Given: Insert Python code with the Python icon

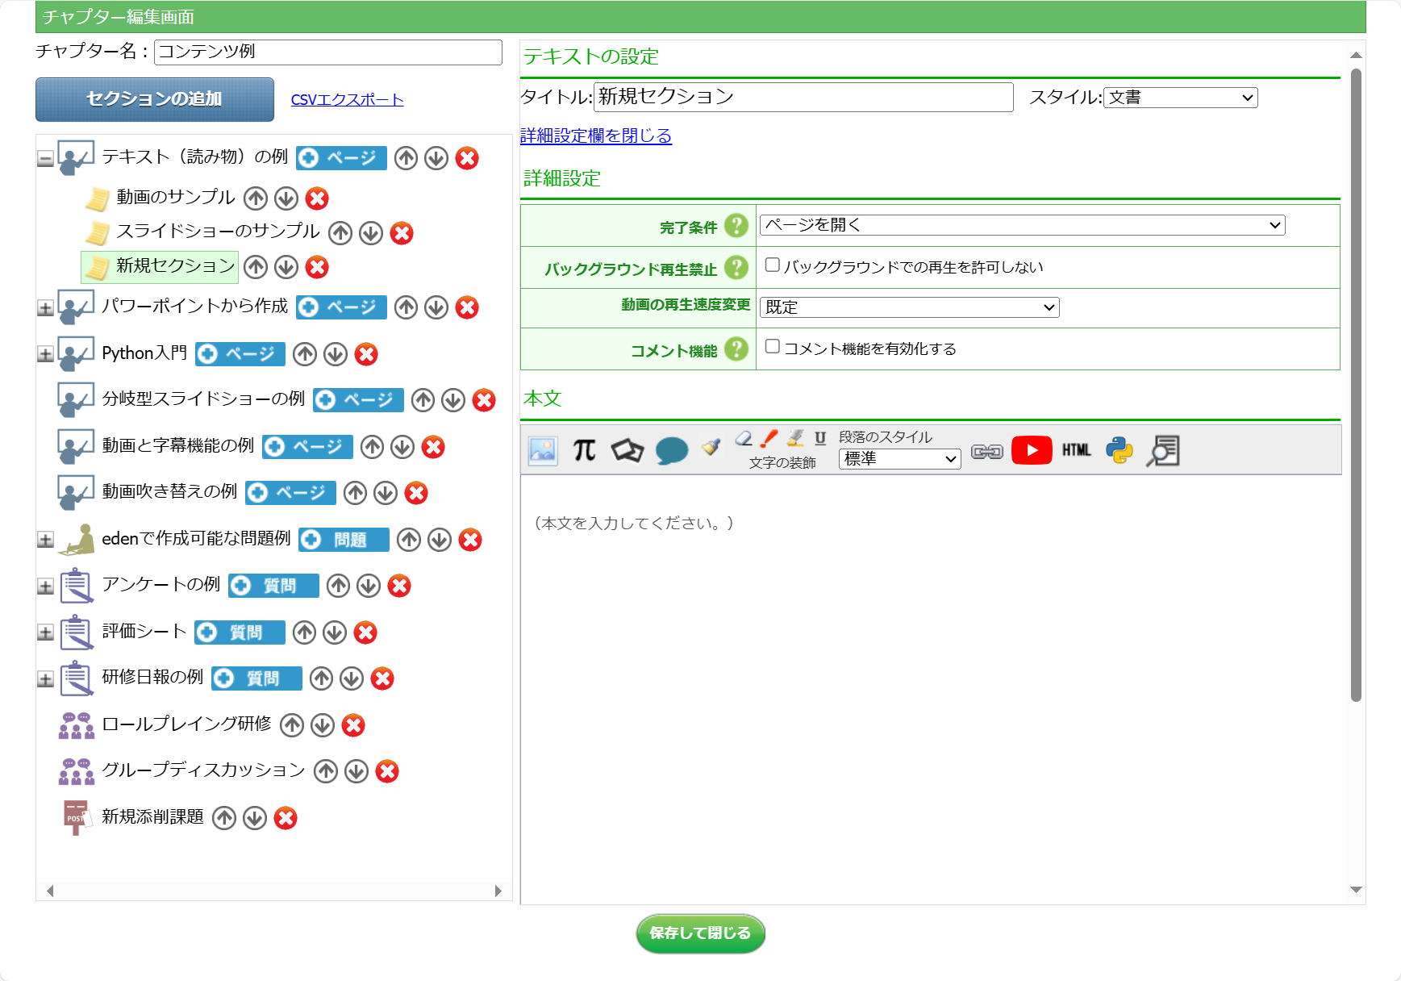Looking at the screenshot, I should pyautogui.click(x=1119, y=450).
